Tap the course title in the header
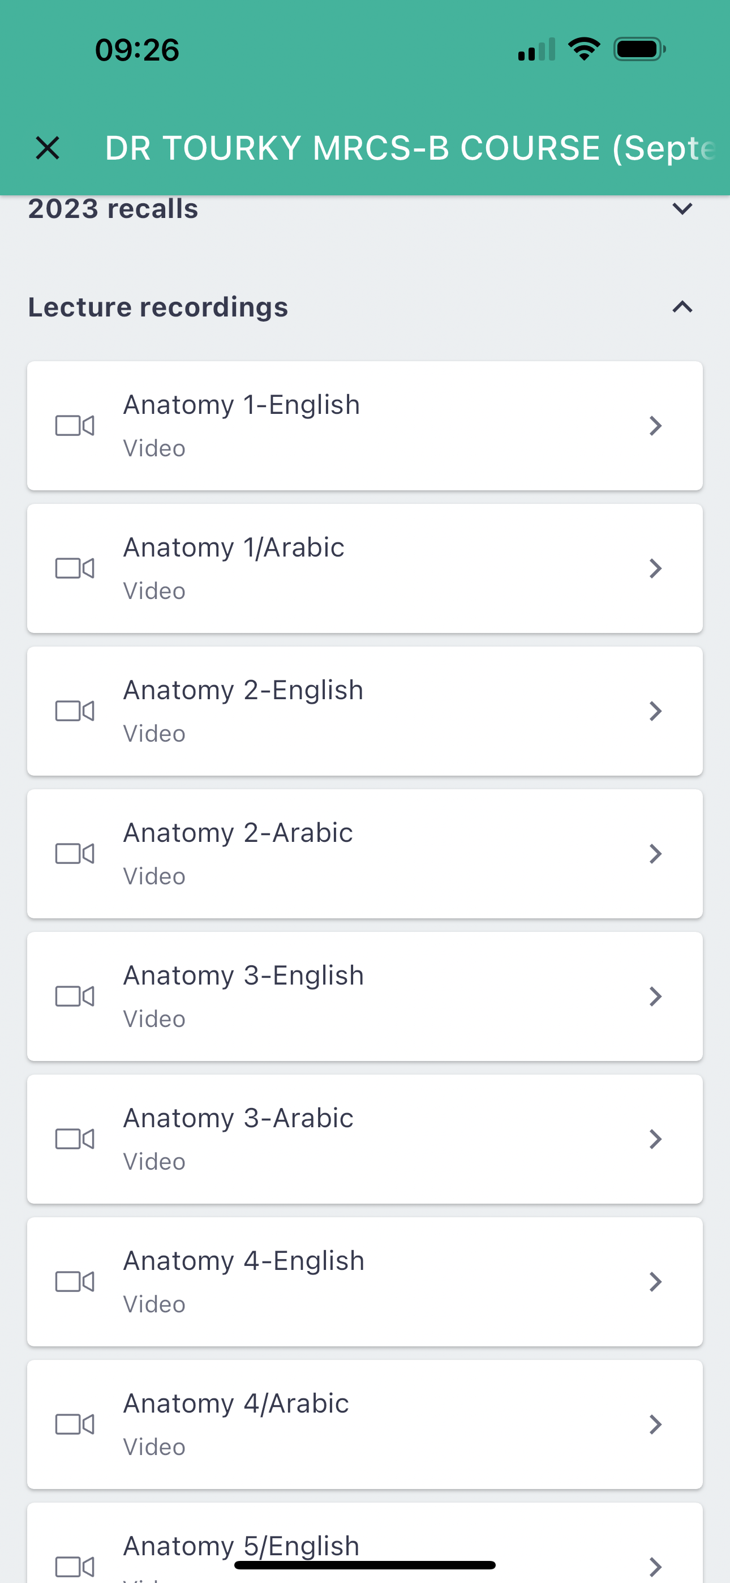This screenshot has height=1583, width=730. (409, 148)
